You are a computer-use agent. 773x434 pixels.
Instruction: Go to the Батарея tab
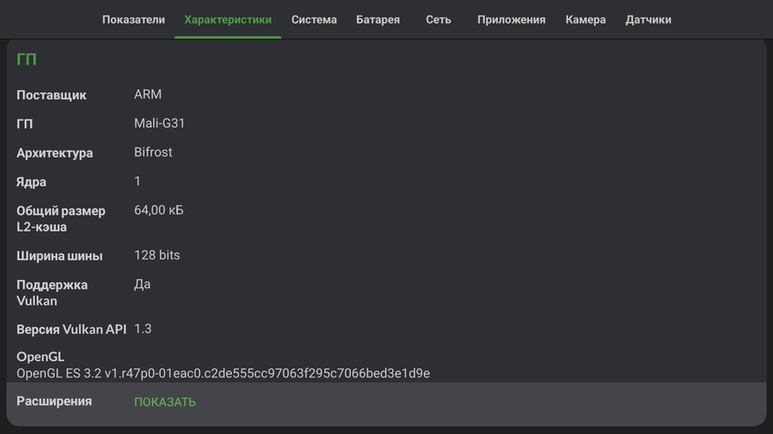tap(377, 19)
